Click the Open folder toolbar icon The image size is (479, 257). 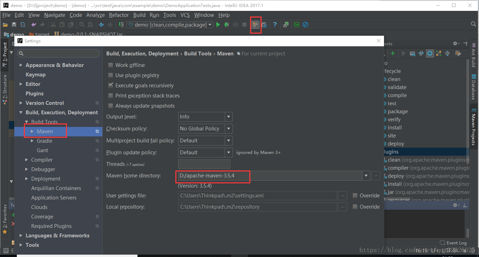click(5, 25)
